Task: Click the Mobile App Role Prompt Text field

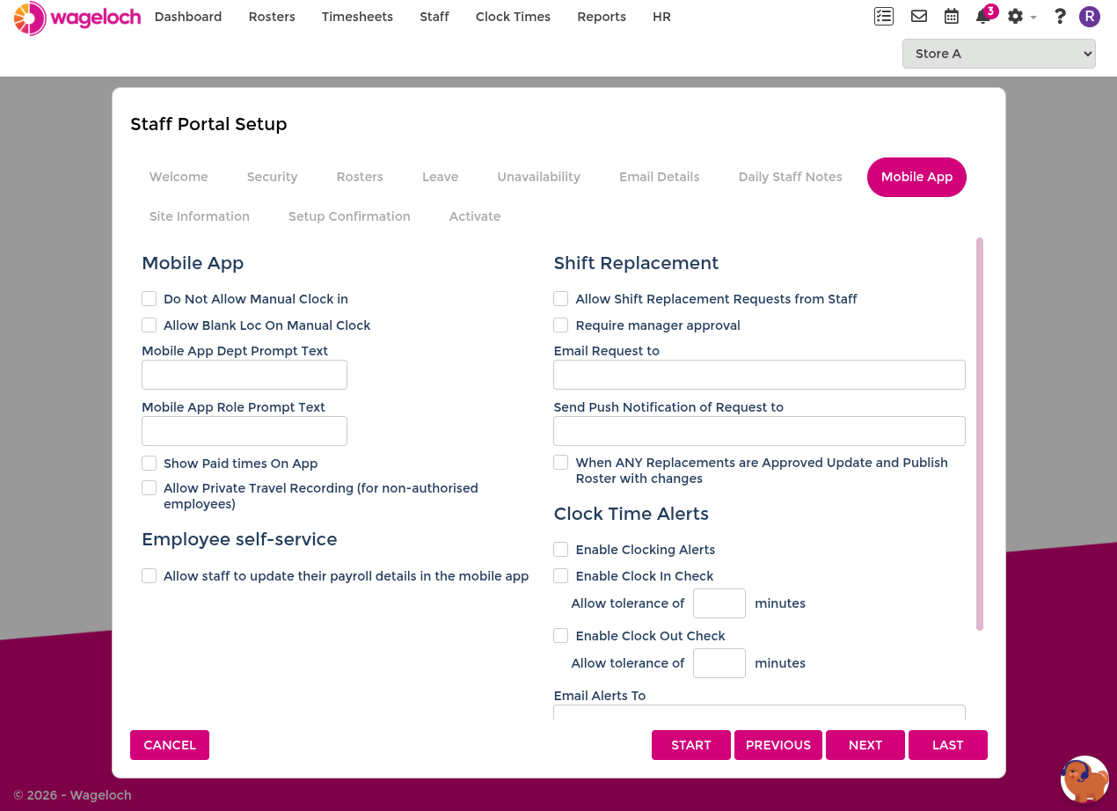Action: click(x=245, y=431)
